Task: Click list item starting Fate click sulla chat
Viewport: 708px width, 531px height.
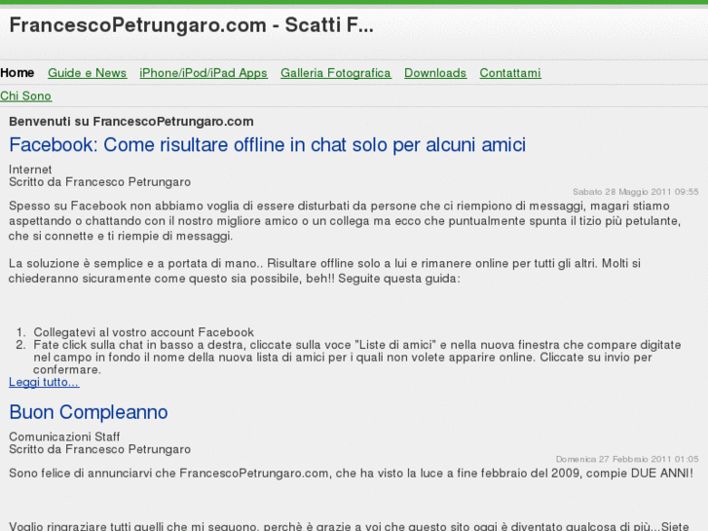Action: pos(357,357)
